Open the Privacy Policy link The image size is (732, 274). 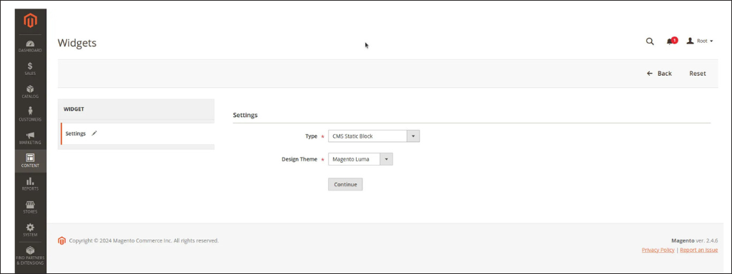click(658, 250)
